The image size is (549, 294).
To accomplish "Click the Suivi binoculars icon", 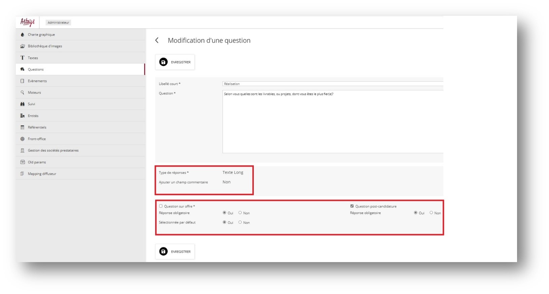I will (23, 104).
